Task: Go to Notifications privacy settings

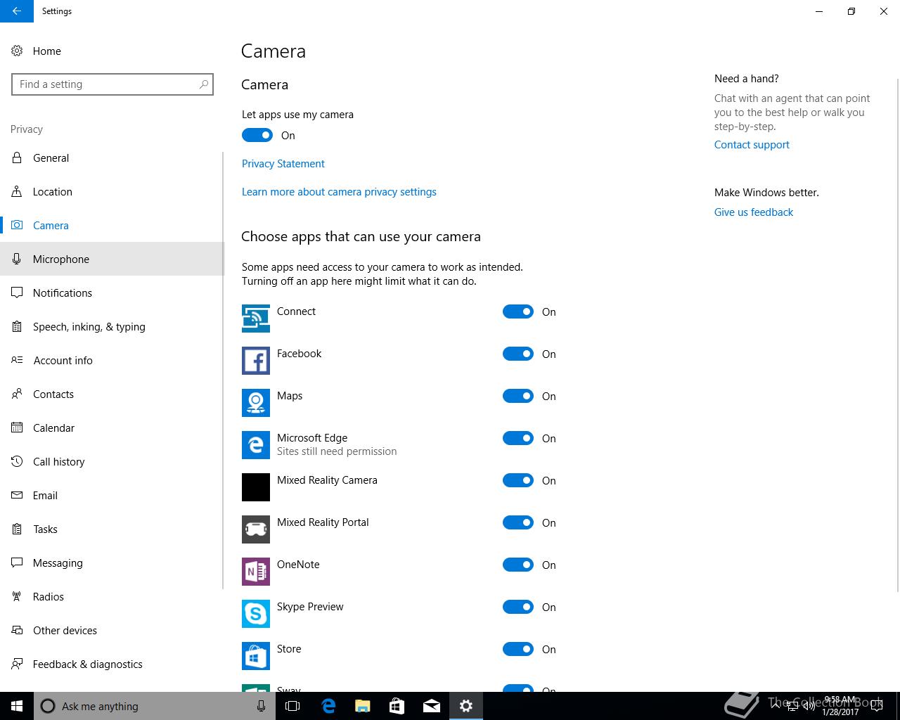Action: [x=112, y=292]
